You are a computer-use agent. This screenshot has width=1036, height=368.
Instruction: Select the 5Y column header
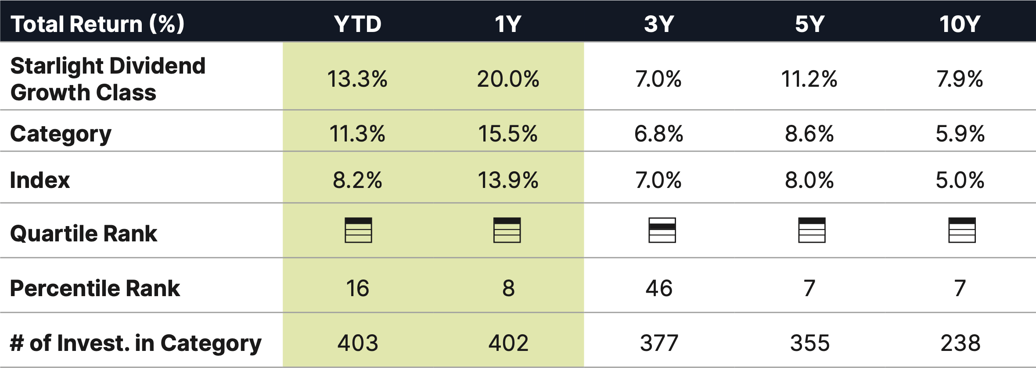pyautogui.click(x=809, y=24)
